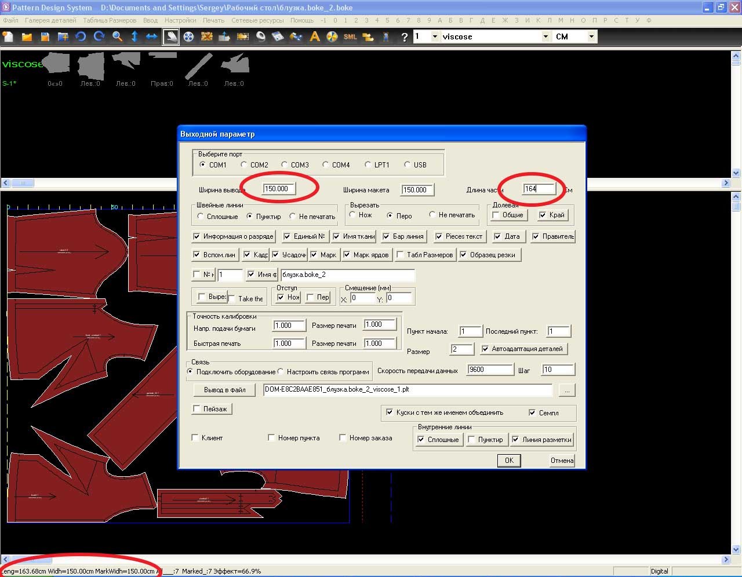This screenshot has height=577, width=742.
Task: Uncheck the Образец резки checkbox
Action: (463, 255)
